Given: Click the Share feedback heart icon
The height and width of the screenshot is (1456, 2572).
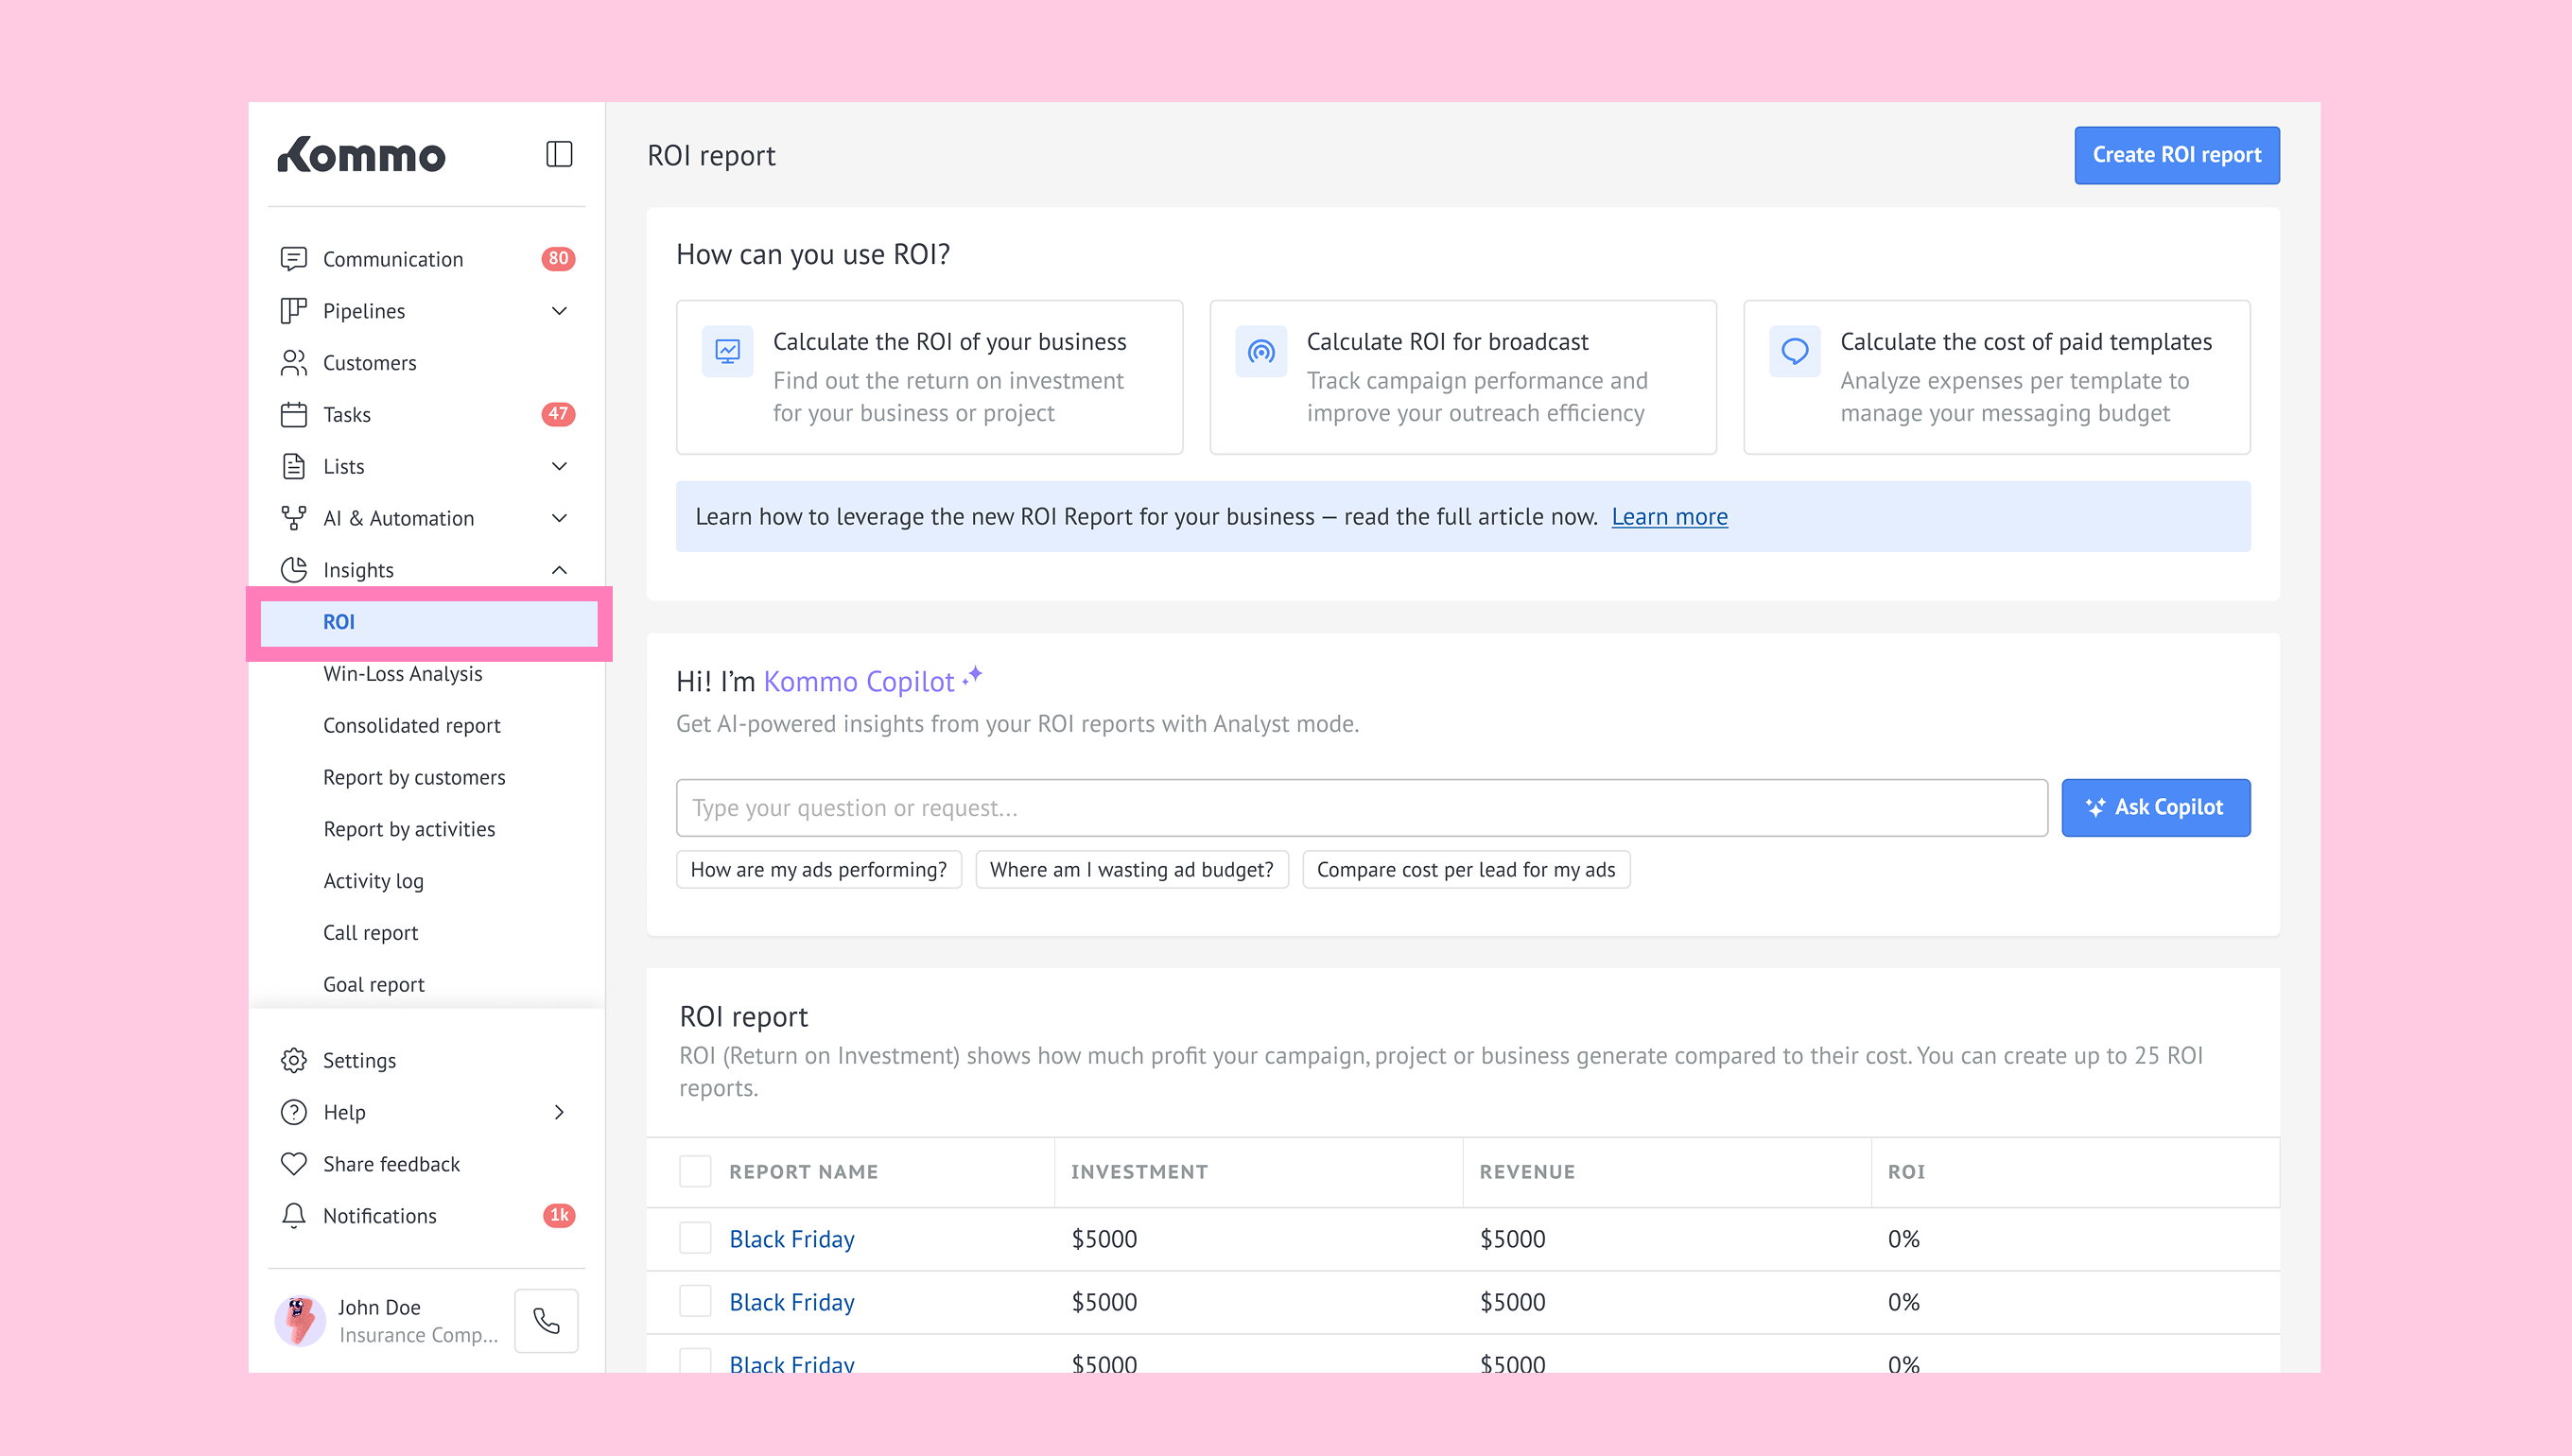Looking at the screenshot, I should pos(293,1164).
